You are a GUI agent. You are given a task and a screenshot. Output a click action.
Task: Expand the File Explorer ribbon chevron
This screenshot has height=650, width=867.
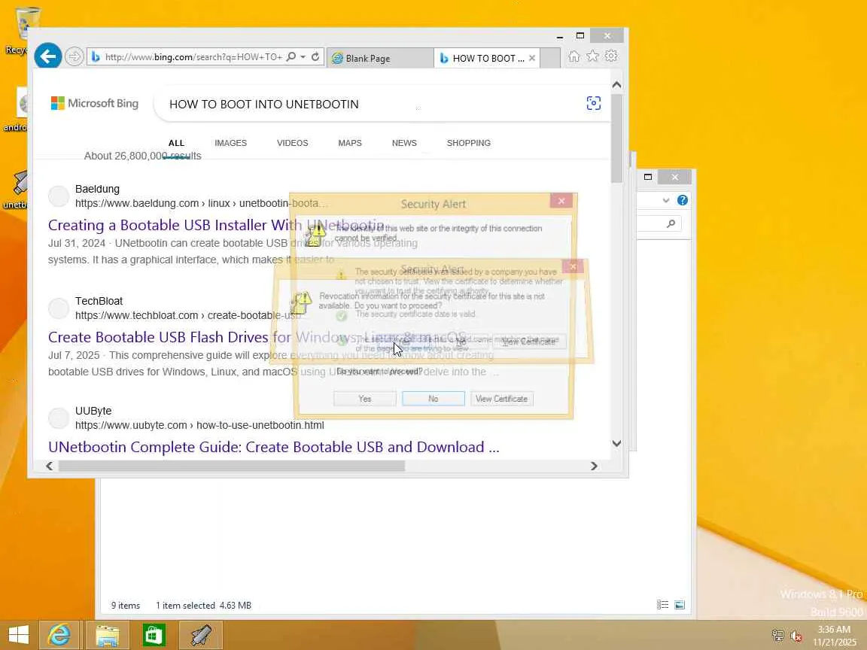pos(666,200)
